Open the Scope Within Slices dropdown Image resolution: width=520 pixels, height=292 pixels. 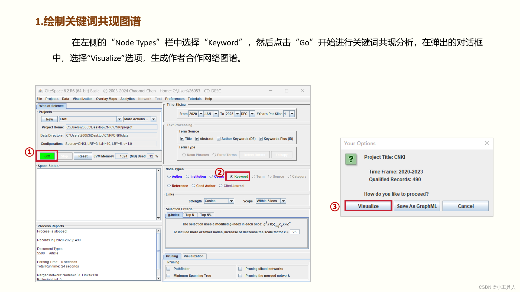[x=283, y=201]
